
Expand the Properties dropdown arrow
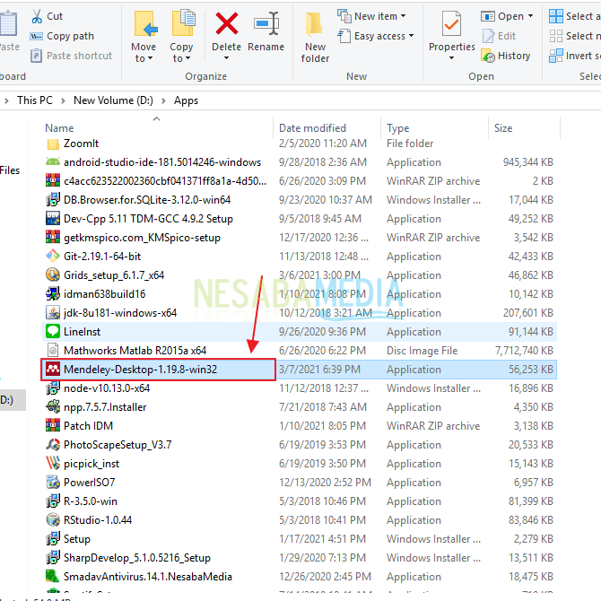[451, 58]
